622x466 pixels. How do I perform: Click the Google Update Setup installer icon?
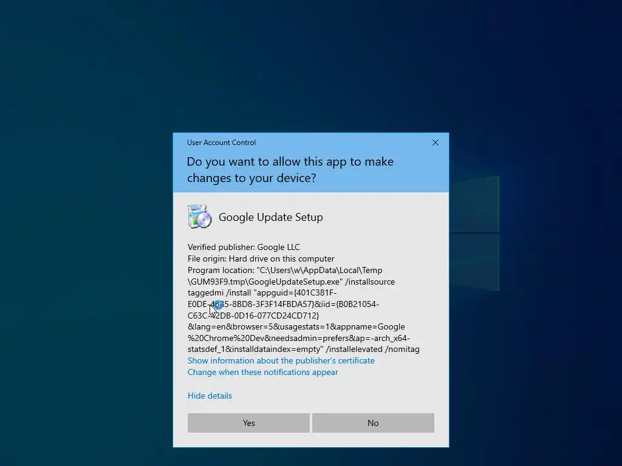pos(199,217)
